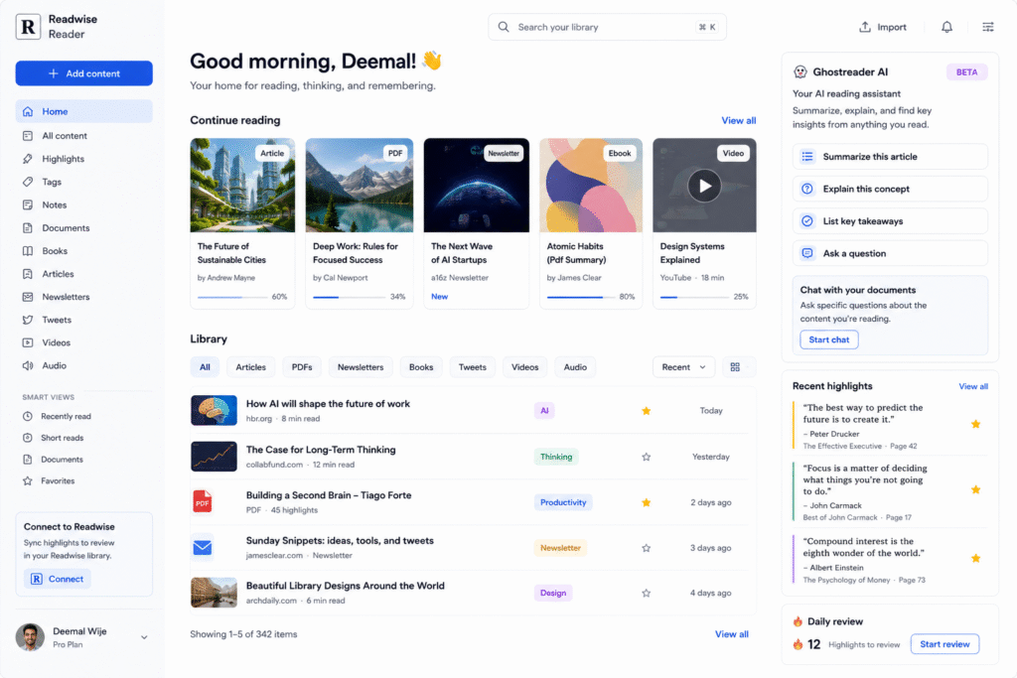Click the Highlights marker icon in sidebar

click(27, 159)
